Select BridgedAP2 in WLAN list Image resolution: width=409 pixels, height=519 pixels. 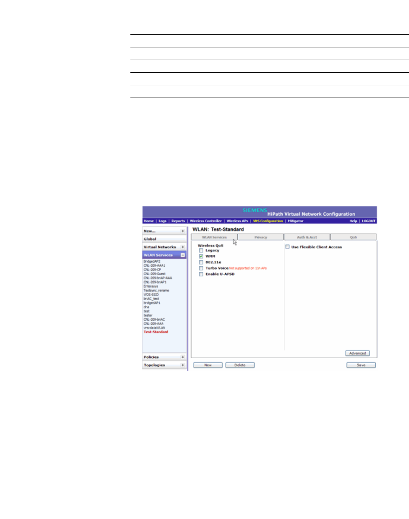(152, 261)
